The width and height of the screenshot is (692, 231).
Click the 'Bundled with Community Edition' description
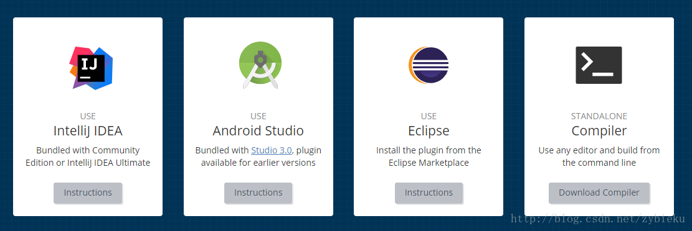88,156
